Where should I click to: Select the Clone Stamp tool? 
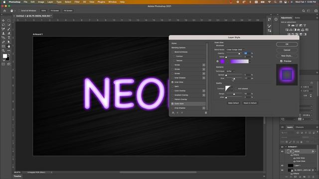tap(3, 33)
